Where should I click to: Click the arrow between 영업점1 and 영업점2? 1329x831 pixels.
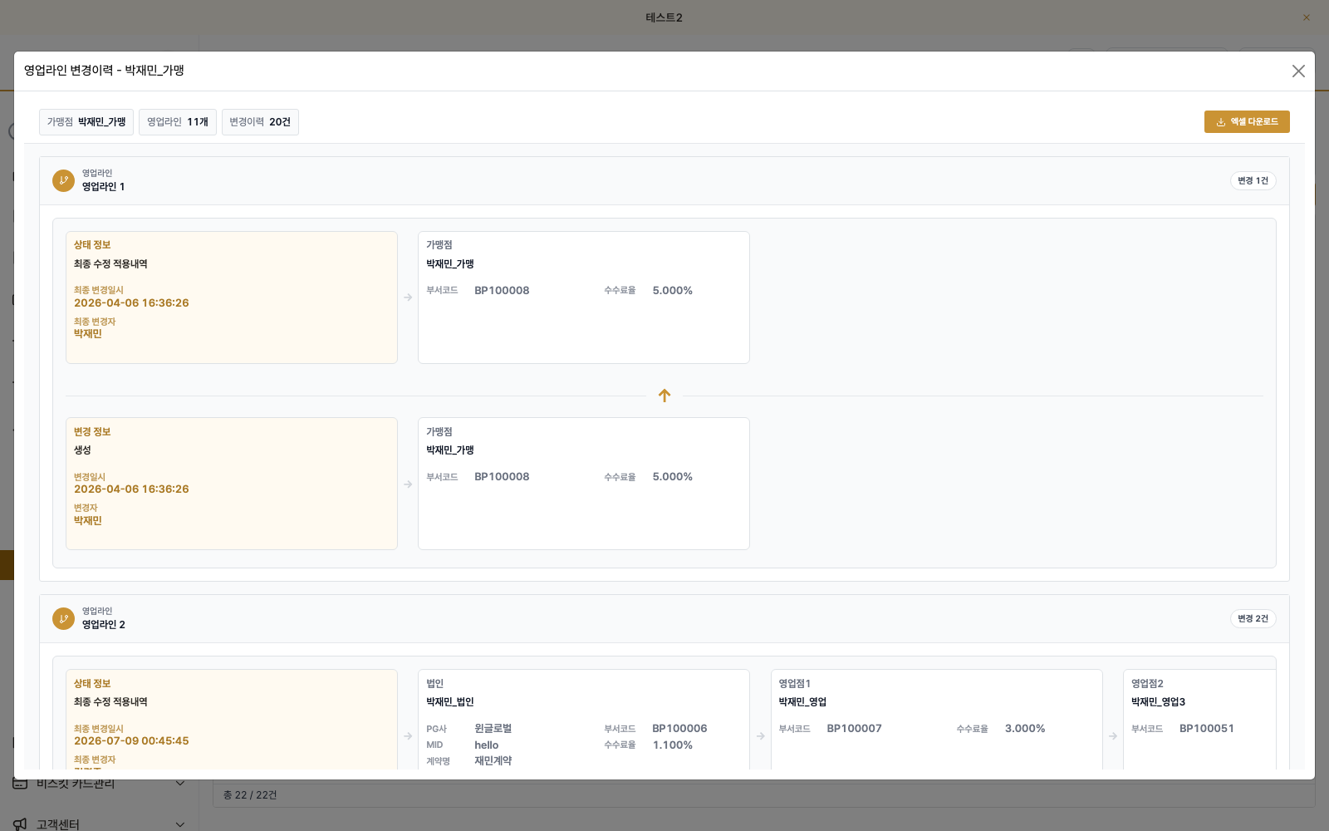[x=1113, y=736]
